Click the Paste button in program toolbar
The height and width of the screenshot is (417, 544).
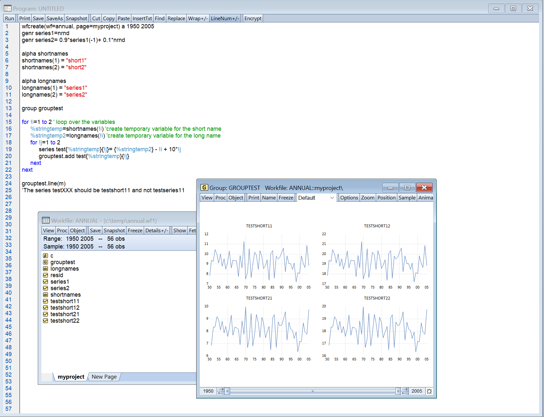tap(124, 19)
